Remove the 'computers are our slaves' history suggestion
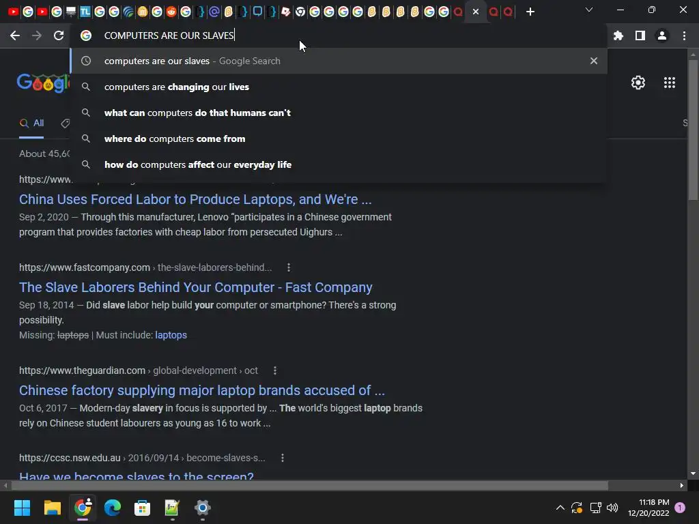The image size is (699, 524). 593,61
